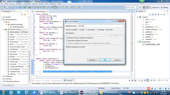Select the public access modifier
Viewport: 170px width, 95px height.
coord(79,30)
